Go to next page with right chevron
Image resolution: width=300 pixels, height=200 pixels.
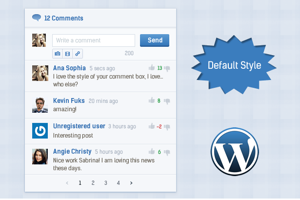point(131,183)
